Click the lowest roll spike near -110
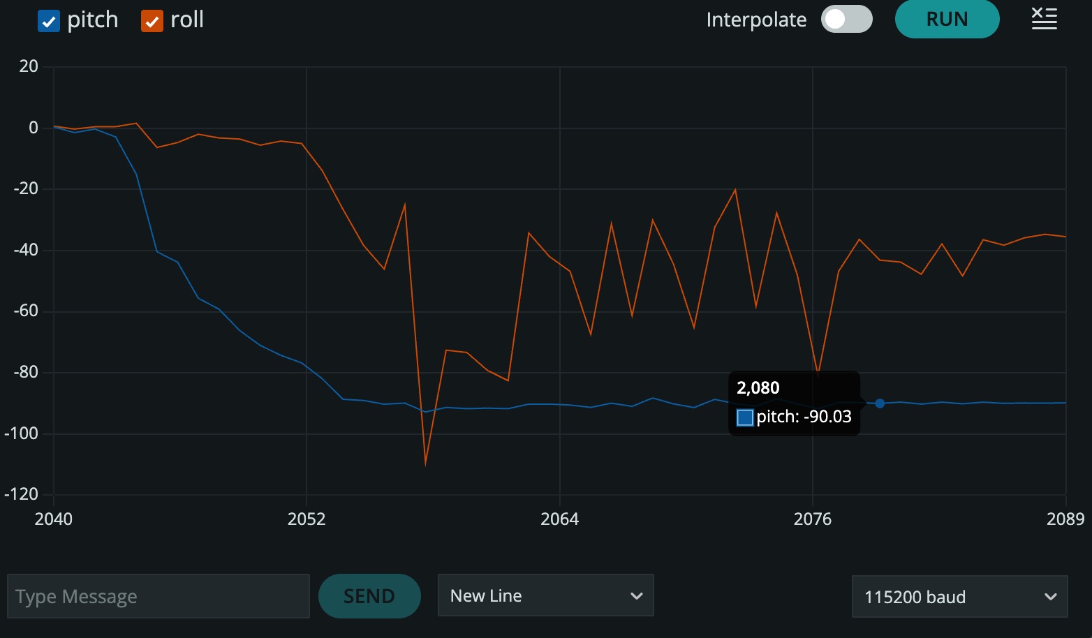The image size is (1092, 638). (425, 463)
